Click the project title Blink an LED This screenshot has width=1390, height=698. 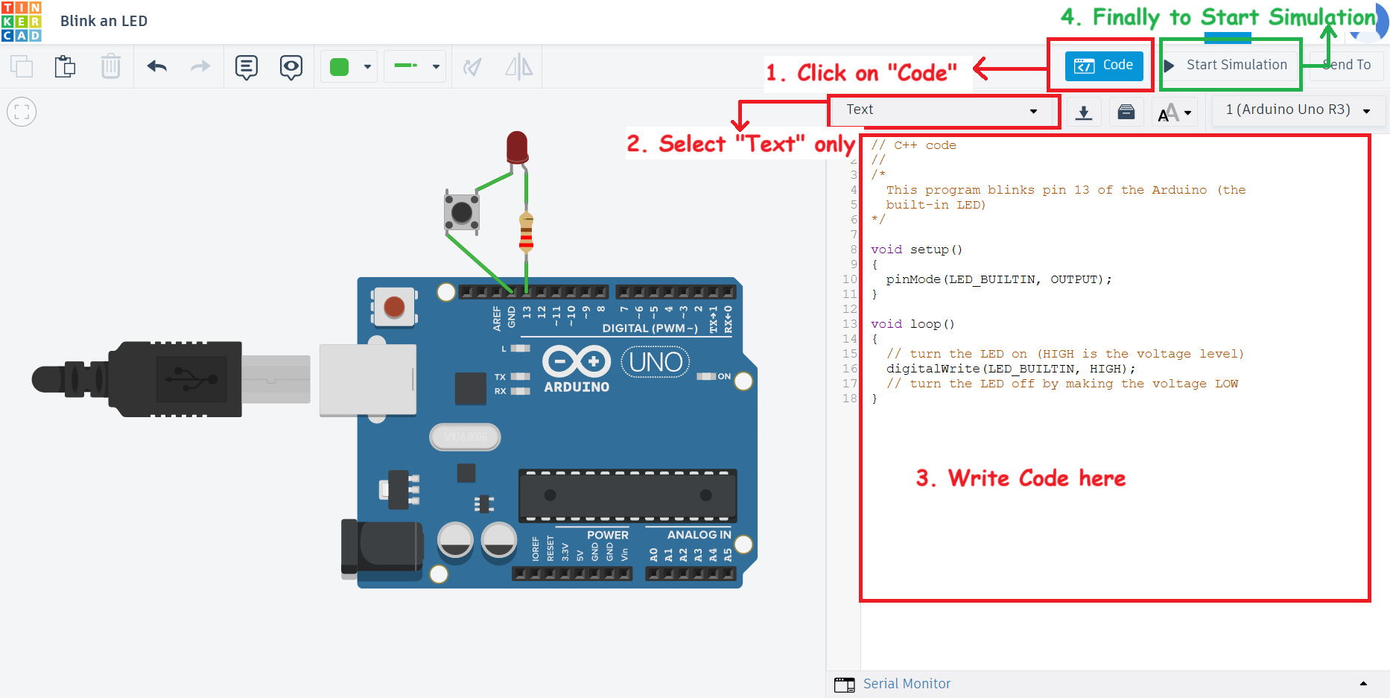[x=104, y=22]
